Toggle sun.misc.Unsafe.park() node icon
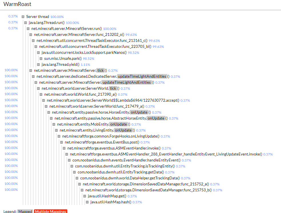Image resolution: width=281 pixels, height=213 pixels. point(41,59)
